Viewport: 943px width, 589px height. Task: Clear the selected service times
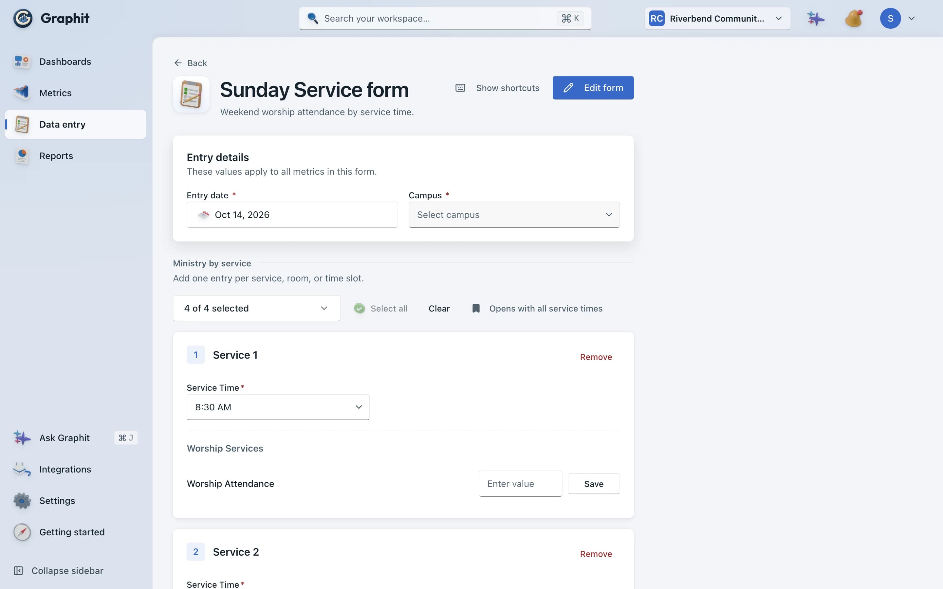[x=439, y=309]
